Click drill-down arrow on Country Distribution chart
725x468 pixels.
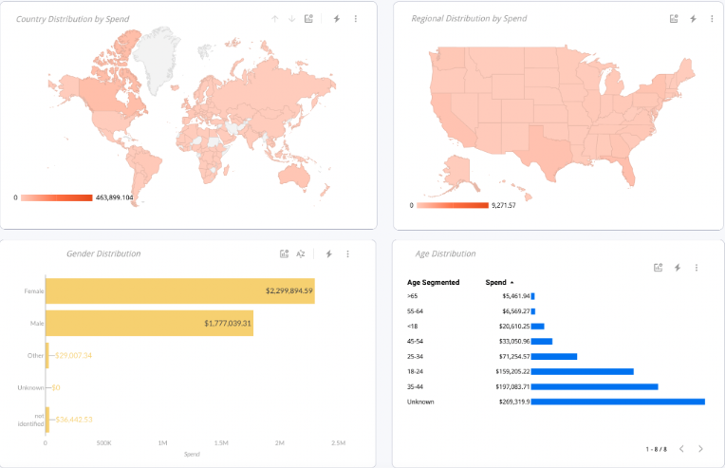[x=291, y=19]
